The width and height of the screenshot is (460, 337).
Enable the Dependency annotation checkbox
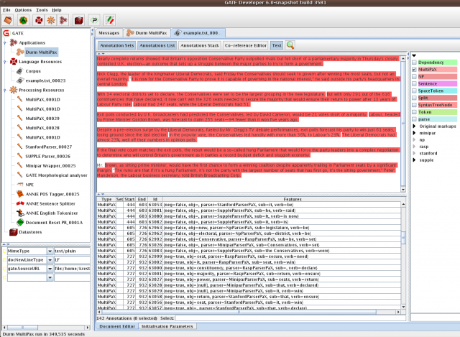point(413,62)
